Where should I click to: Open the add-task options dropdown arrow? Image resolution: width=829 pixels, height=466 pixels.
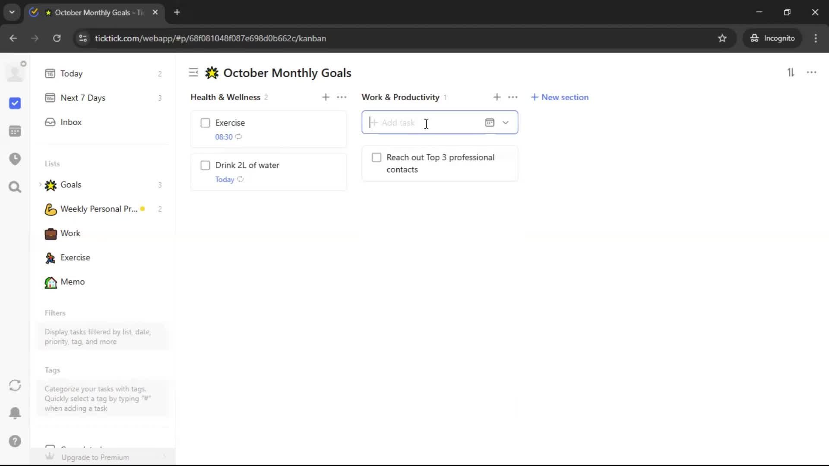pyautogui.click(x=505, y=123)
